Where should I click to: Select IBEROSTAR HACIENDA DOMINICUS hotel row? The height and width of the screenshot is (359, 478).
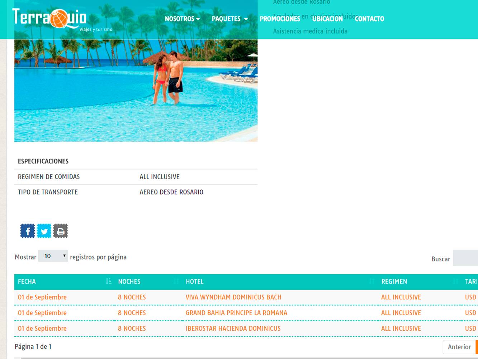(x=246, y=328)
